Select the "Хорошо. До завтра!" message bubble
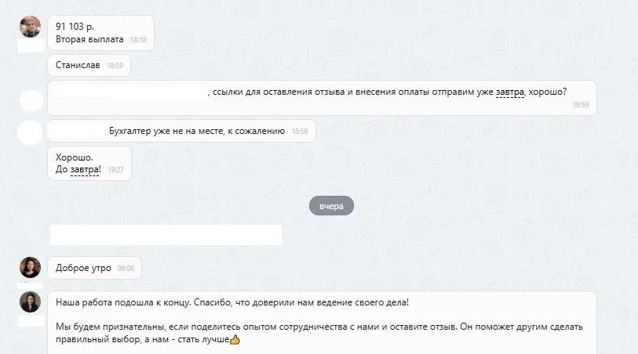638x354 pixels. pos(89,163)
